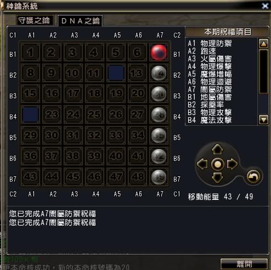Image resolution: width=271 pixels, height=270 pixels.
Task: Click the center confirm button of direction pad
Action: [x=217, y=164]
